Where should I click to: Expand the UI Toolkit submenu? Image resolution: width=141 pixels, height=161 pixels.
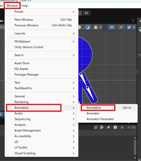[41, 148]
